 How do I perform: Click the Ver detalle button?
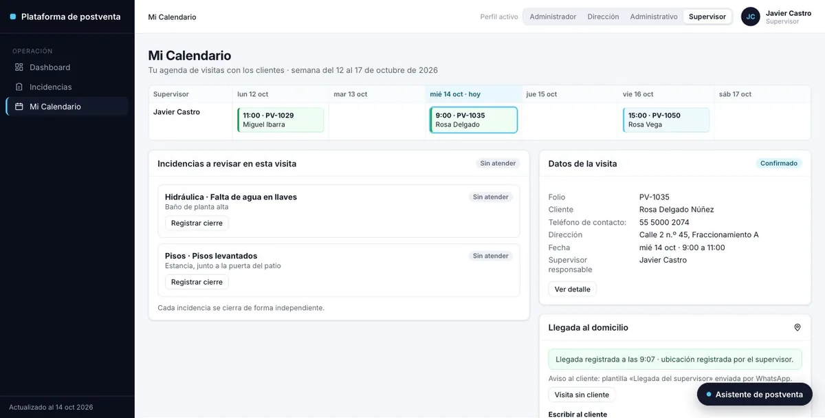point(573,289)
